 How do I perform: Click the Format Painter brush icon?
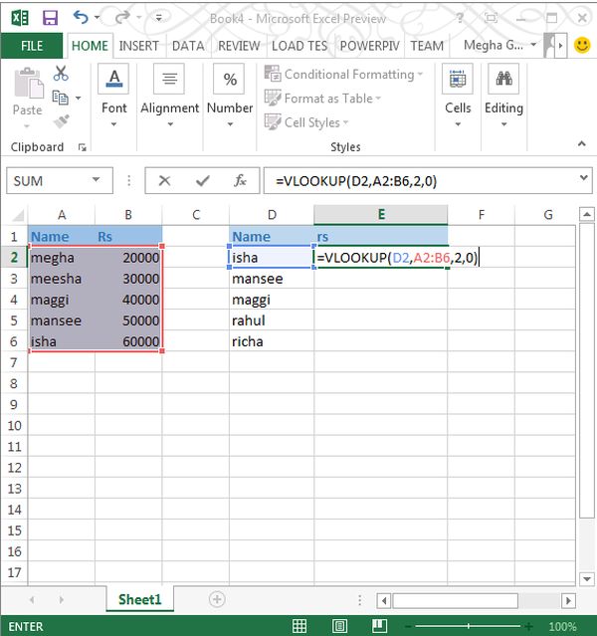tap(61, 121)
